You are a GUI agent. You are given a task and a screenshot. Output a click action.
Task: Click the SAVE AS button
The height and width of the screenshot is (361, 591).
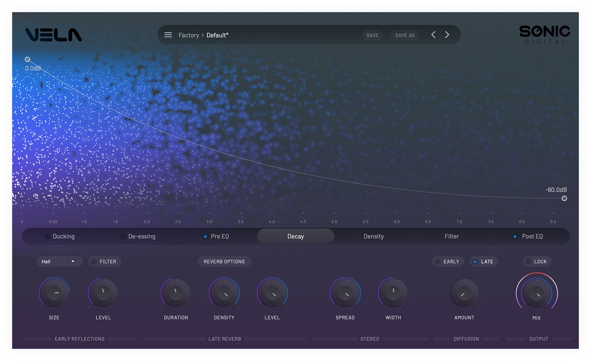pos(405,35)
